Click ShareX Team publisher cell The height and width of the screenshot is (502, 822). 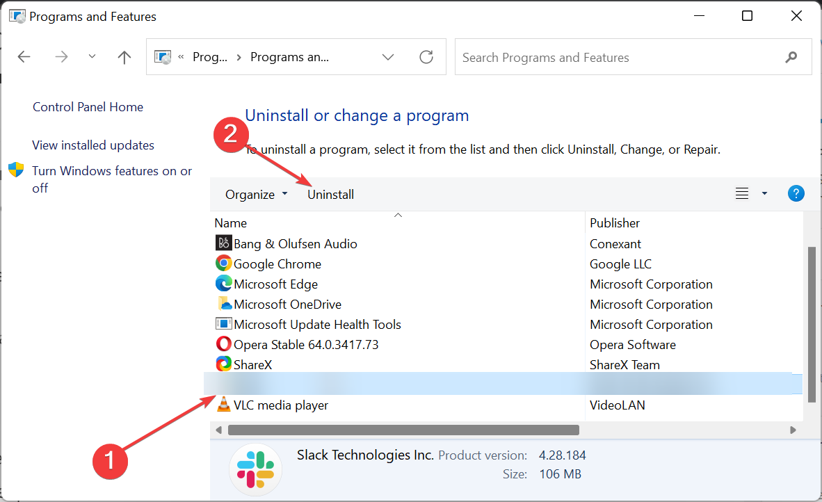625,365
